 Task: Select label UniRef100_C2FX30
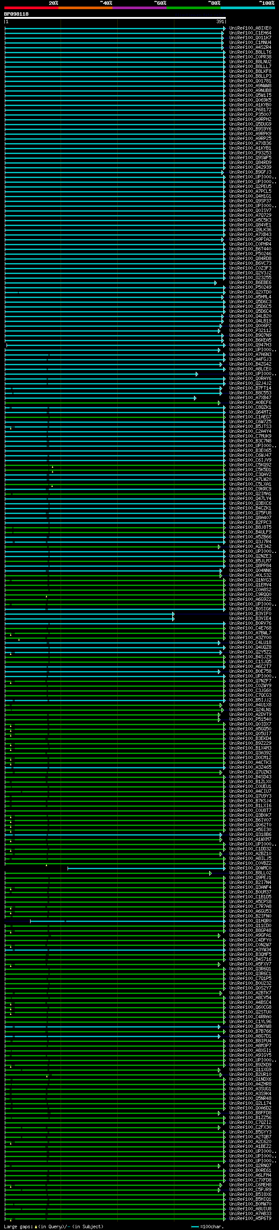coord(250,1127)
